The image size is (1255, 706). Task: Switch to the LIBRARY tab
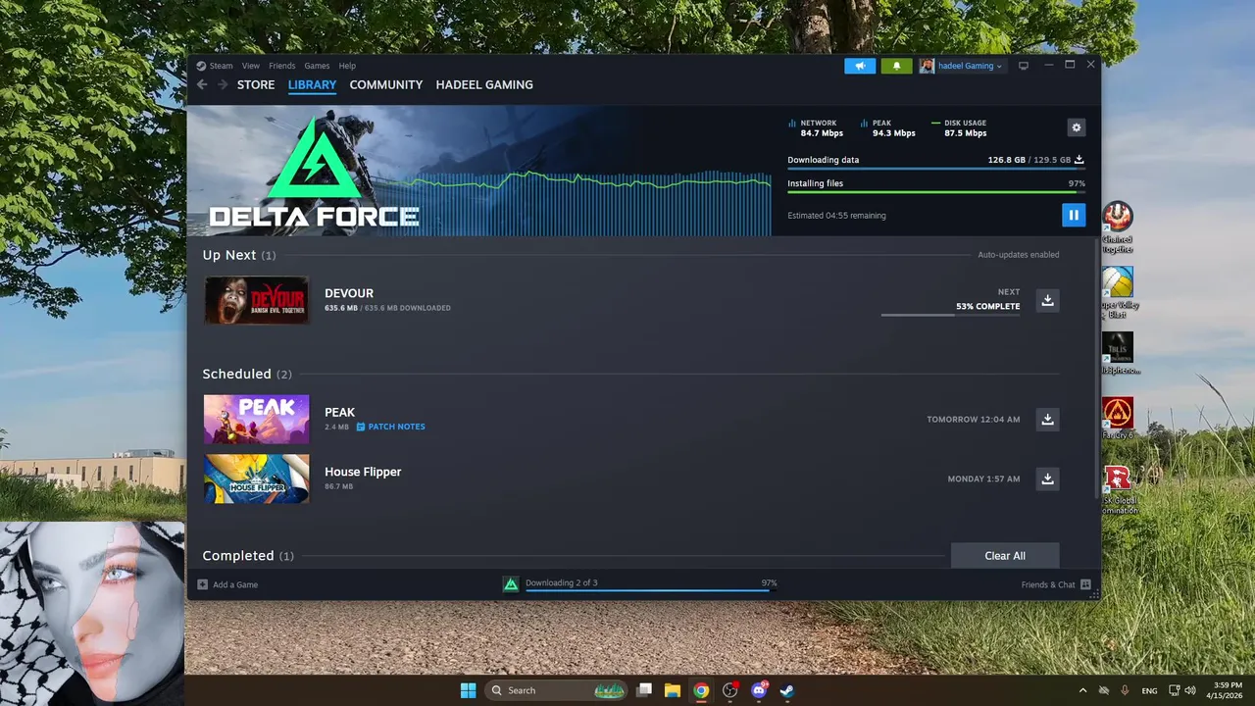click(x=312, y=85)
